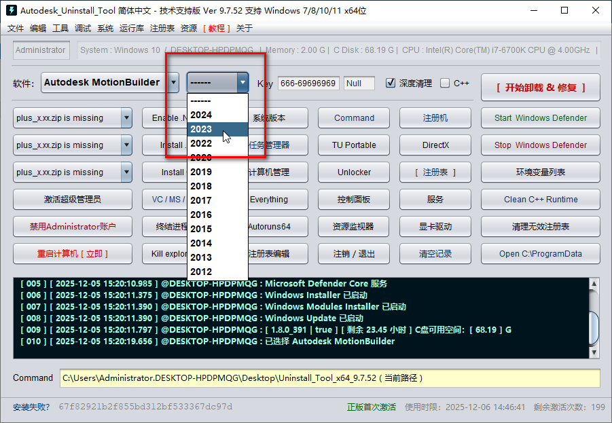The height and width of the screenshot is (423, 612).
Task: Pick 2015 from the version list
Action: click(x=218, y=229)
